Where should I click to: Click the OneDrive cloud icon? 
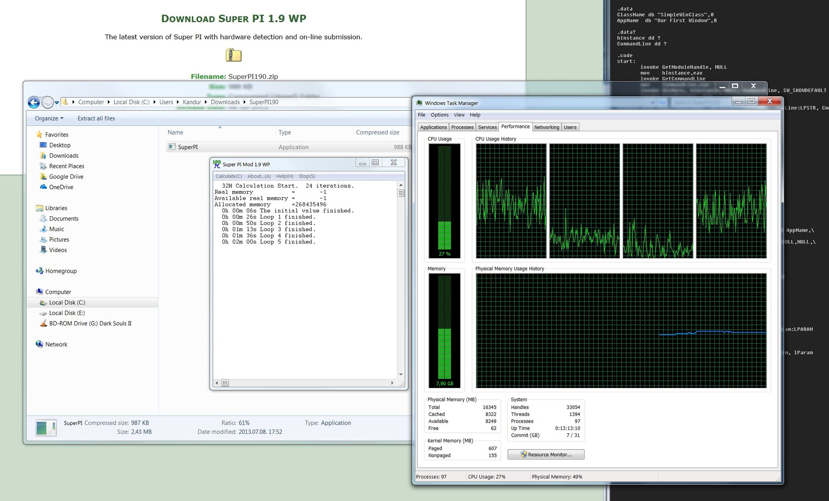(43, 187)
